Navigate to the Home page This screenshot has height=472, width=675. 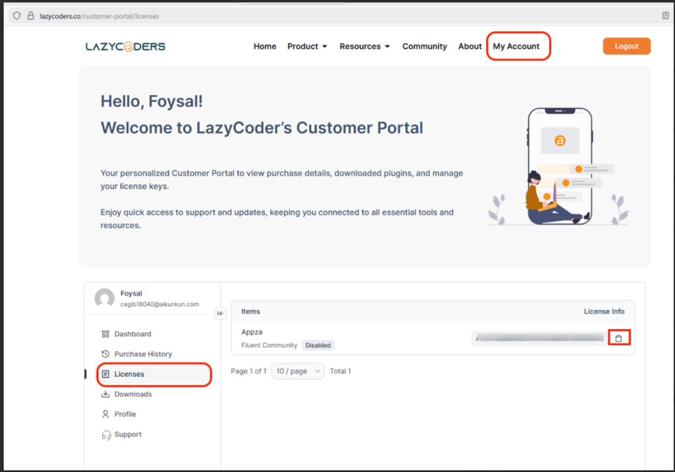point(265,46)
